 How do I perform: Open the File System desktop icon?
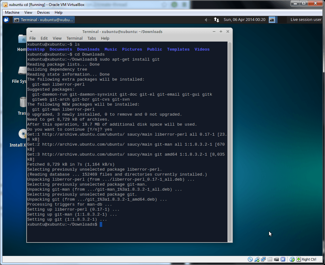coord(19,75)
